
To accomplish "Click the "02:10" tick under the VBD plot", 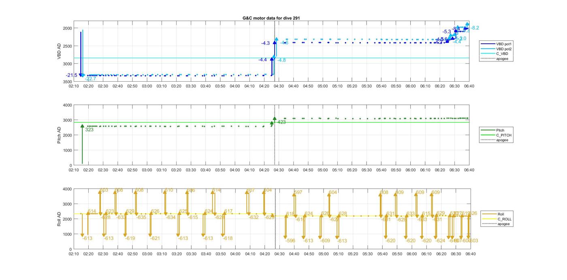I will [x=74, y=86].
